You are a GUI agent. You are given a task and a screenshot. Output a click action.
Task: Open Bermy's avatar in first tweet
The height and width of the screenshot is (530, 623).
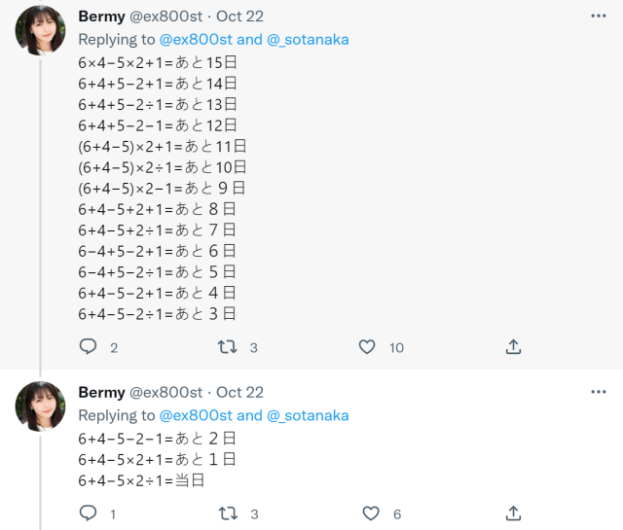[41, 30]
